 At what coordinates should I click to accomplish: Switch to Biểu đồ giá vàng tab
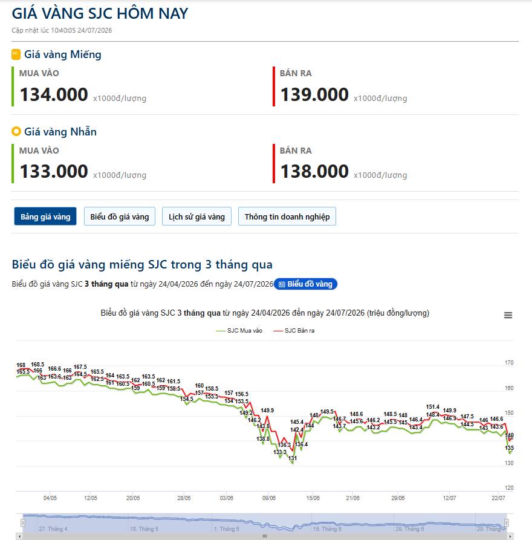pyautogui.click(x=120, y=216)
